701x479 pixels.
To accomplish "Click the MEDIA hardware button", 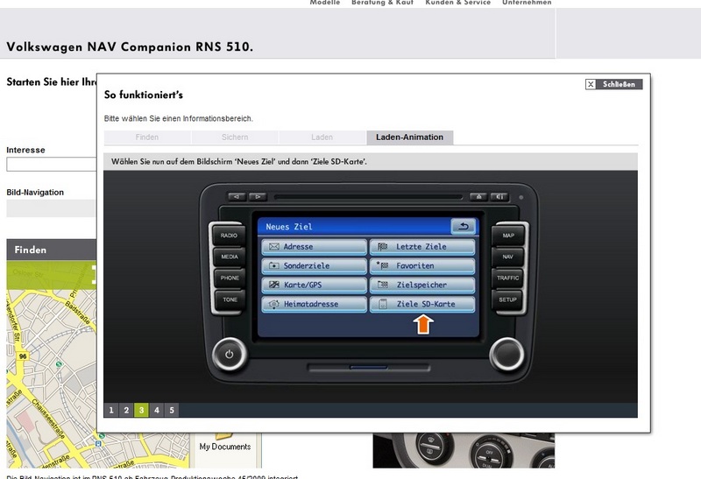I will click(230, 257).
